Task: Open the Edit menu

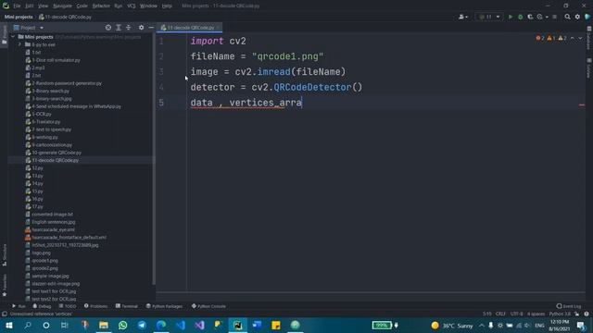Action: click(x=29, y=6)
